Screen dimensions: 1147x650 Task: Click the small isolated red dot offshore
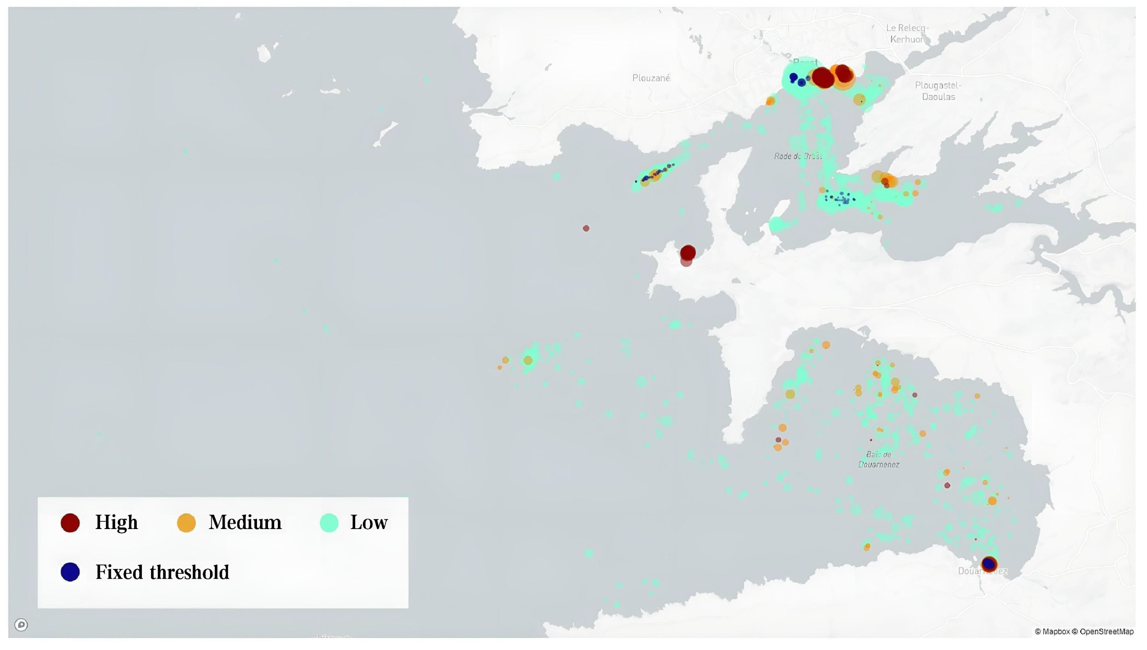[x=586, y=228]
